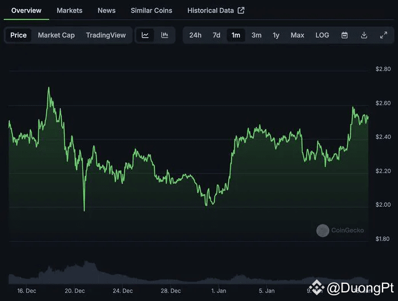The image size is (398, 301).
Task: Click external link icon beside Historical Data
Action: tap(241, 10)
